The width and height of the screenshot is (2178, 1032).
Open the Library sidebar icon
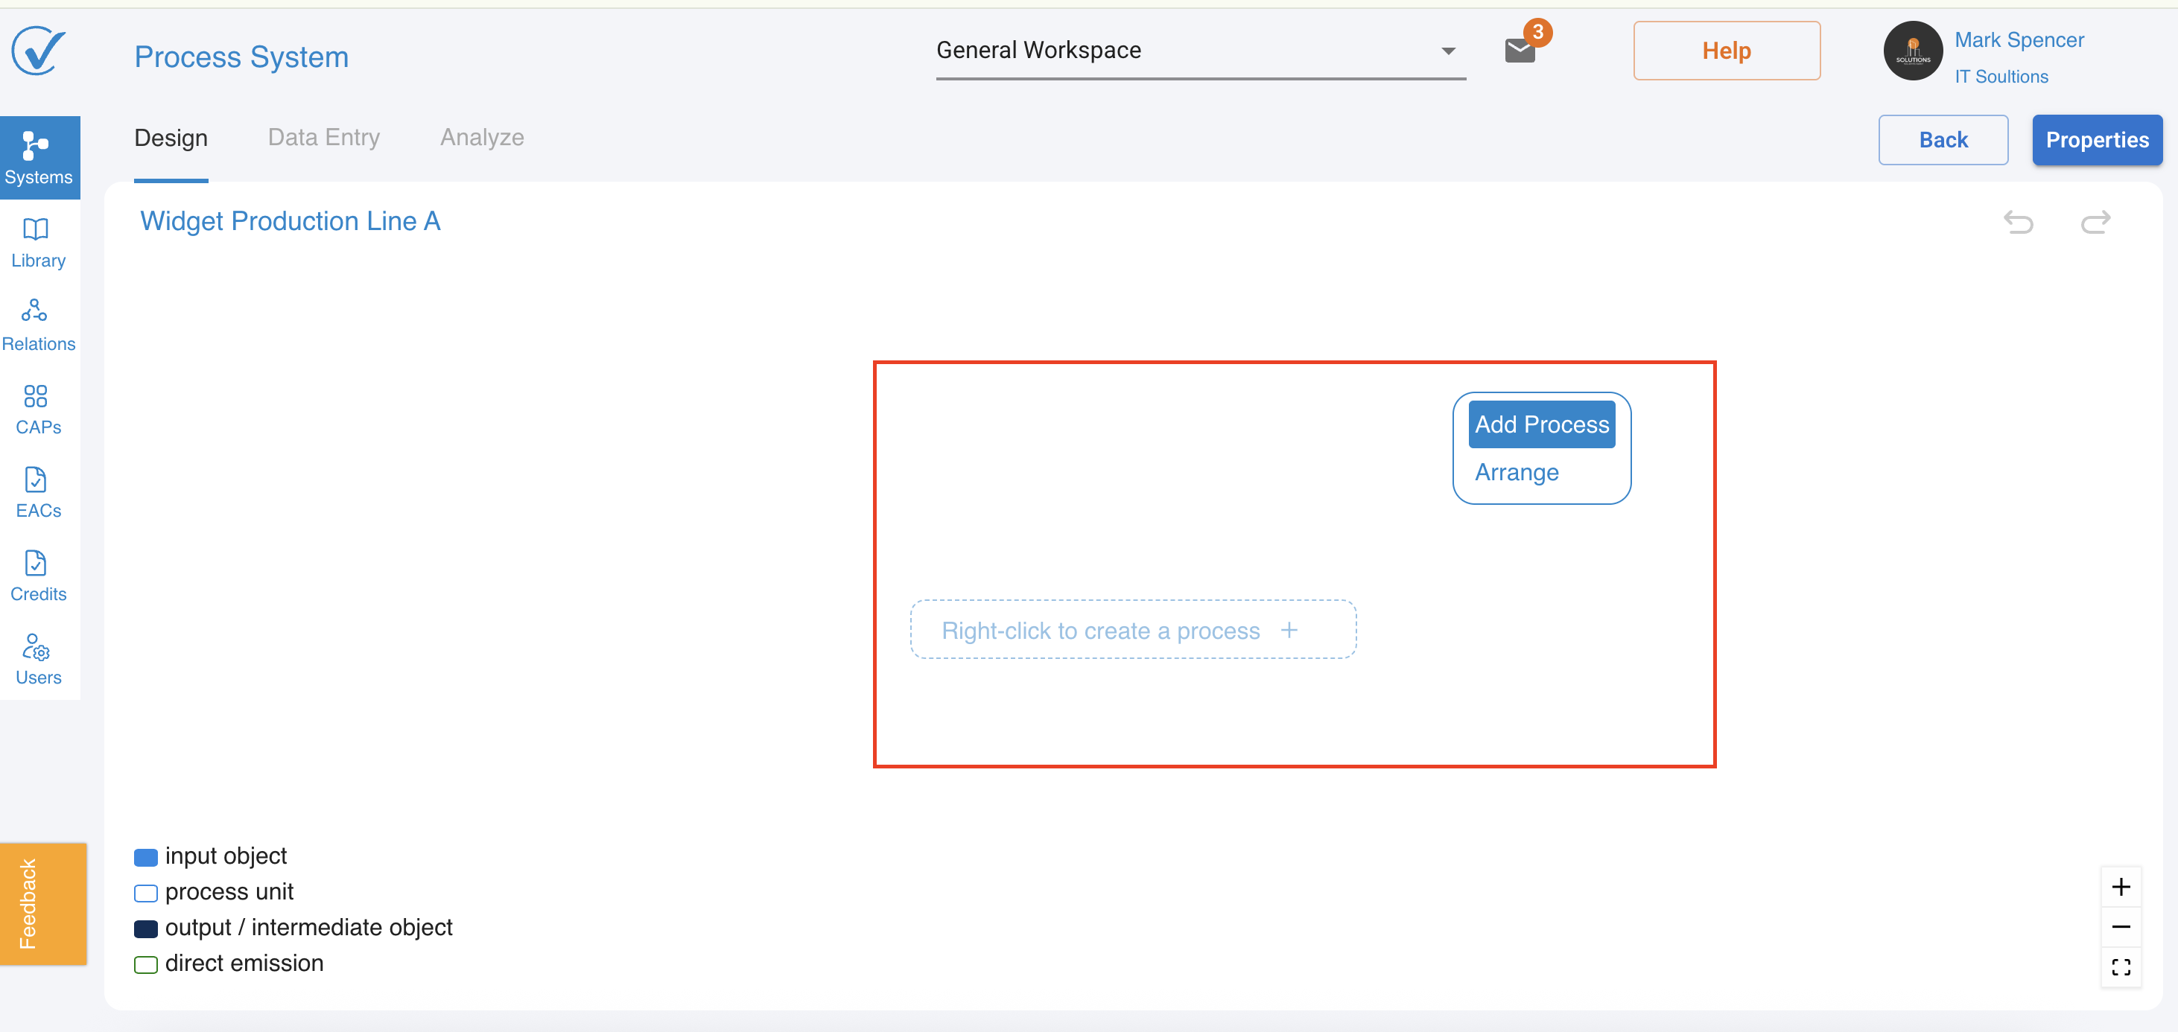36,230
